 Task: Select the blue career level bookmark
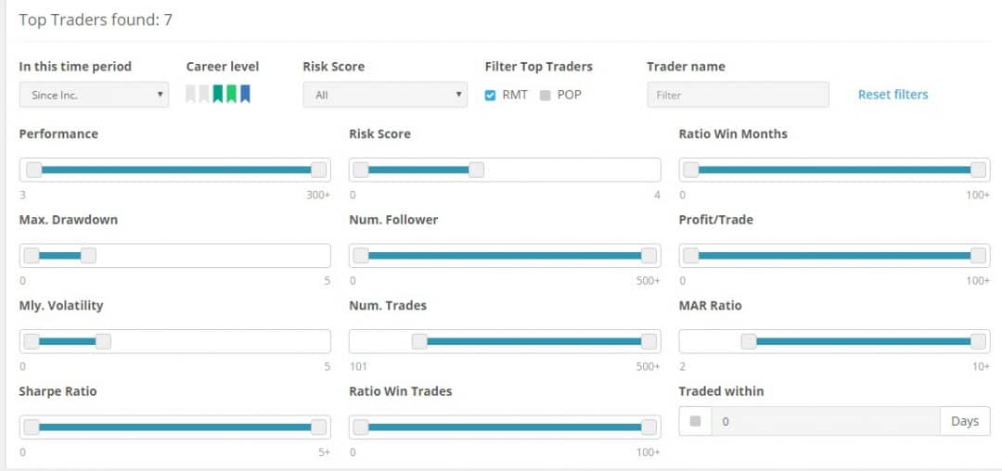point(245,94)
